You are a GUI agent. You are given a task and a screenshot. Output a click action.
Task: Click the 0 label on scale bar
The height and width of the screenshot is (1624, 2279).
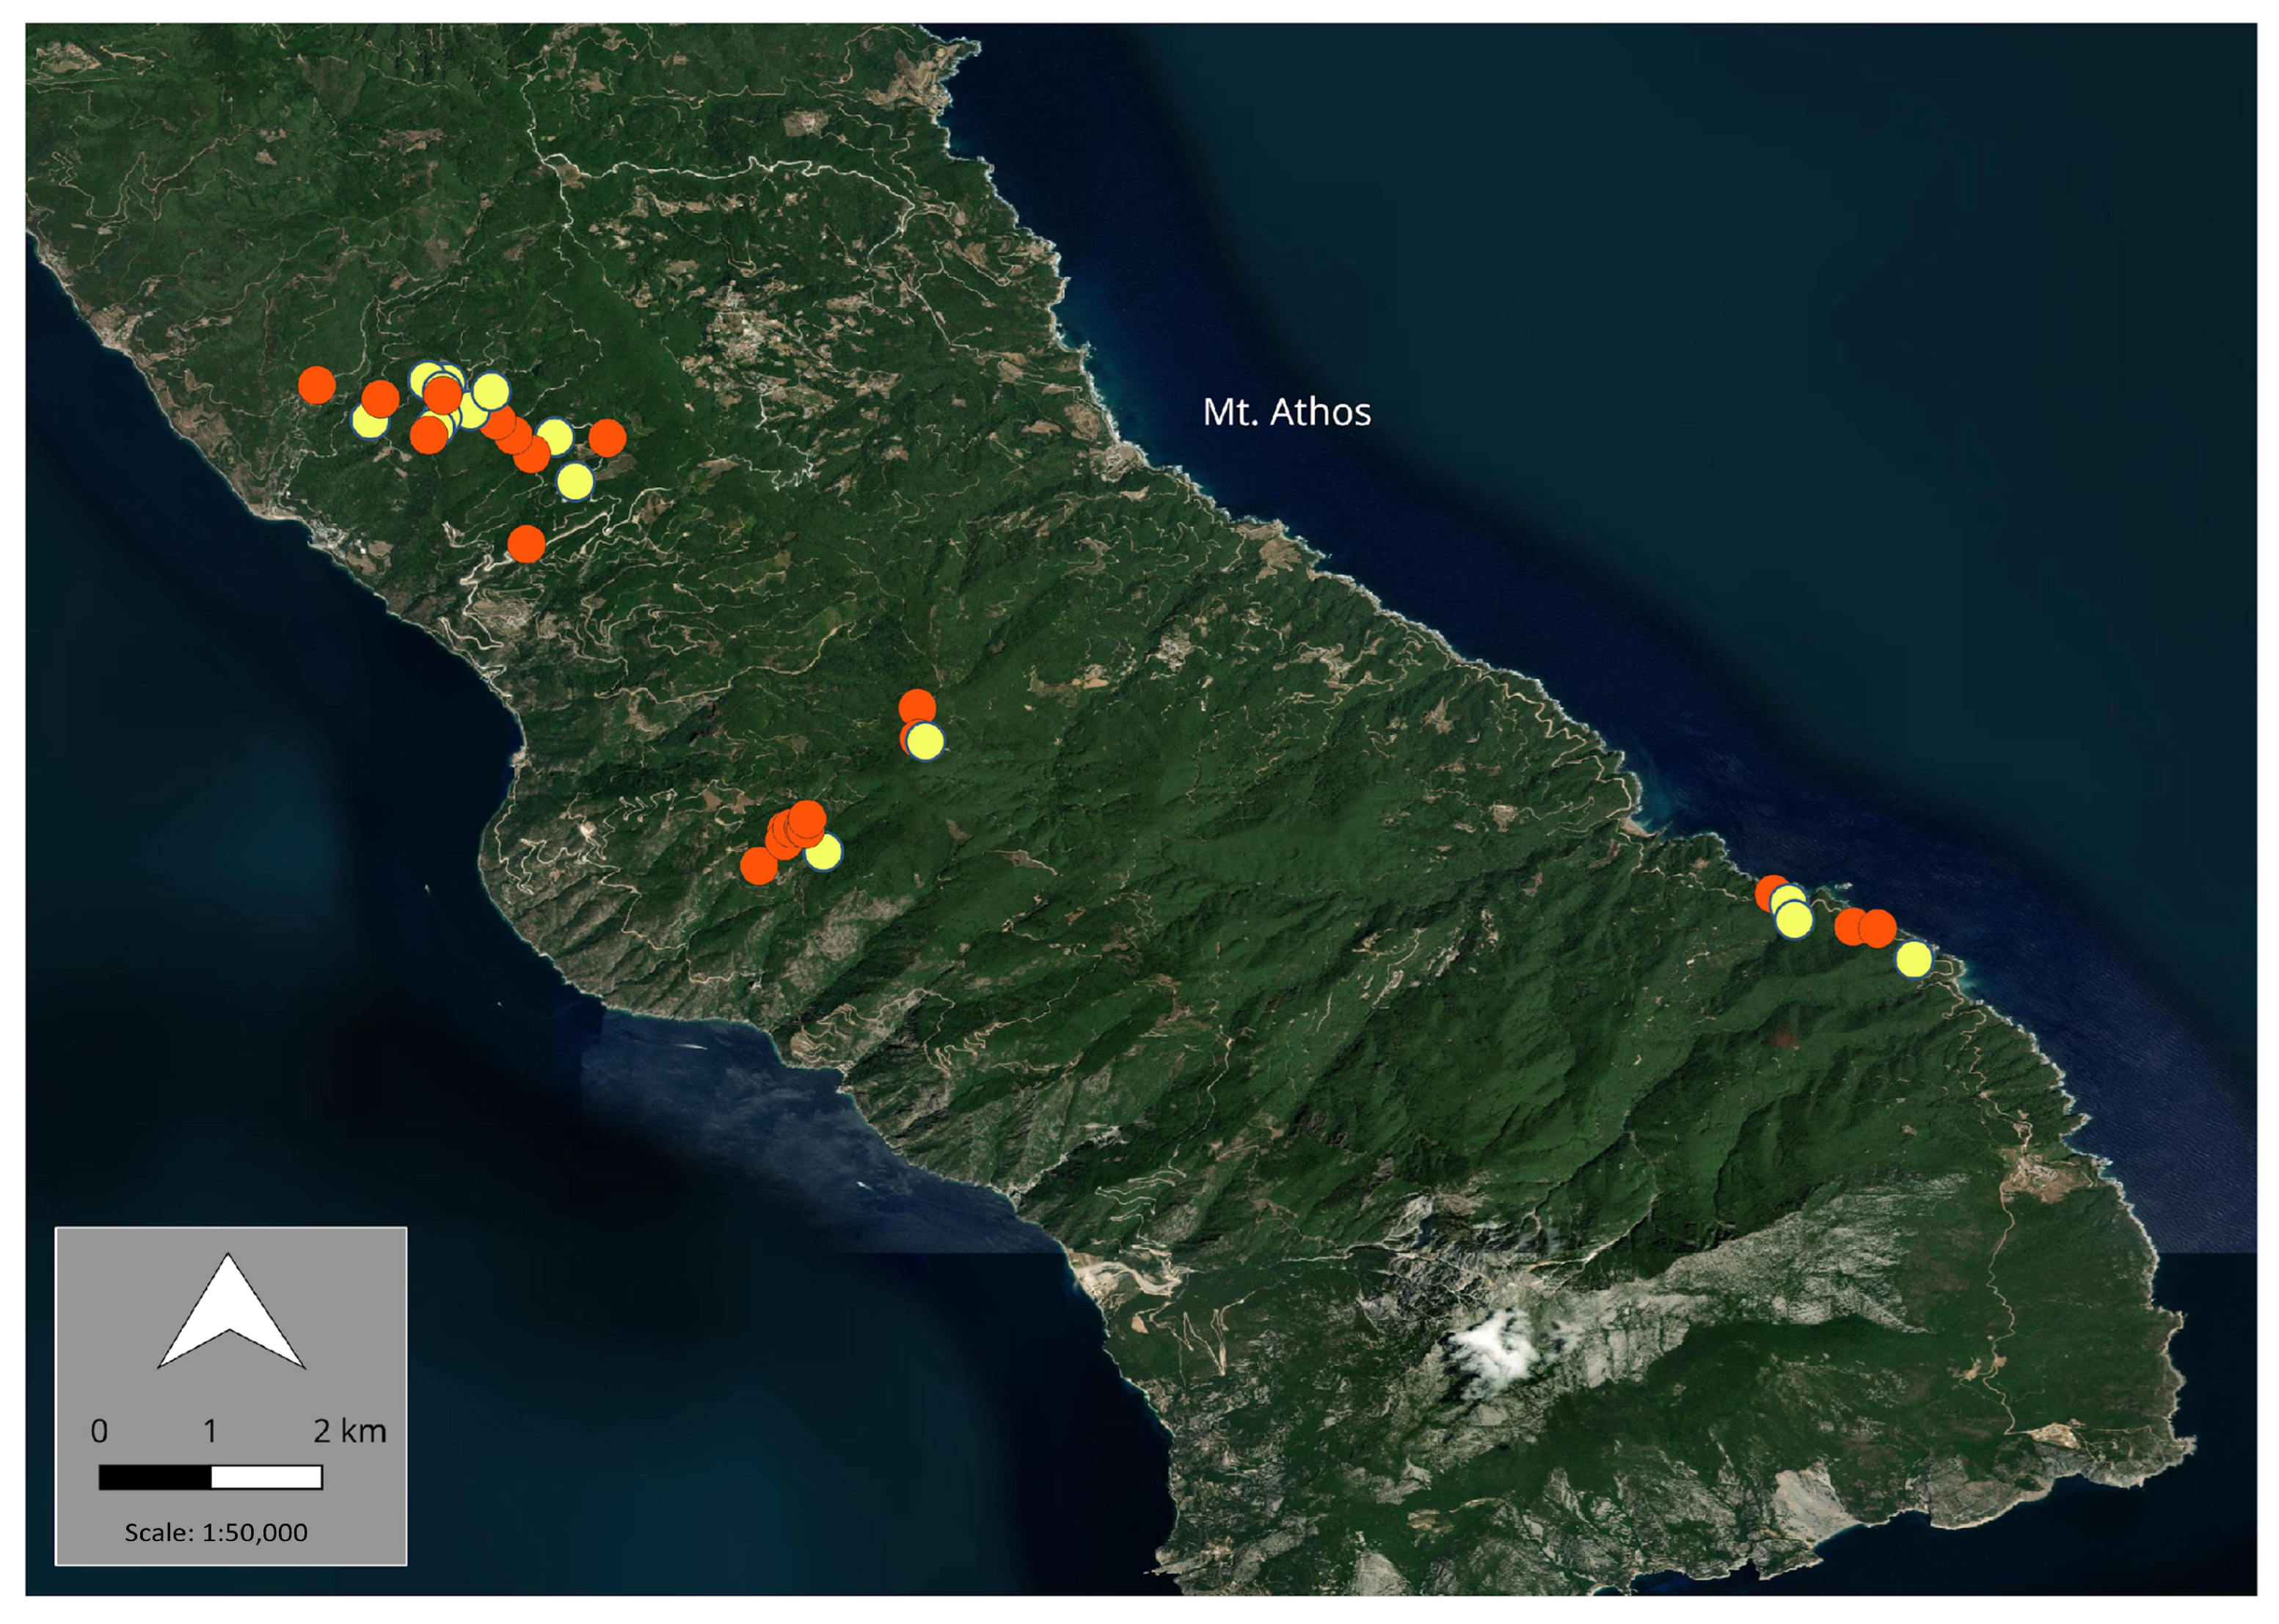[x=99, y=1431]
